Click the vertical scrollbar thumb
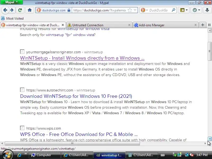The width and height of the screenshot is (212, 159). click(x=210, y=51)
